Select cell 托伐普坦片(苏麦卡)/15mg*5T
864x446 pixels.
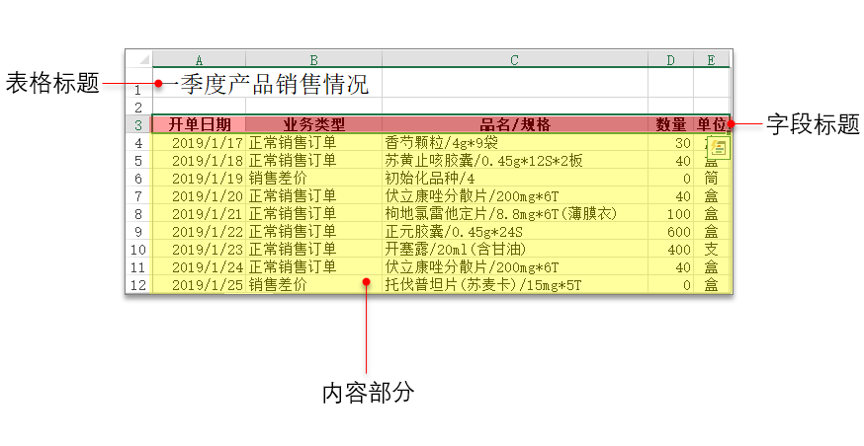click(515, 284)
